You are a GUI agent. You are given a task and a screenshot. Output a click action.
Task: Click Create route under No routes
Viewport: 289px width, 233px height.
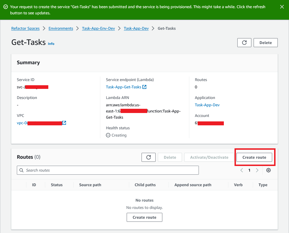point(144,217)
